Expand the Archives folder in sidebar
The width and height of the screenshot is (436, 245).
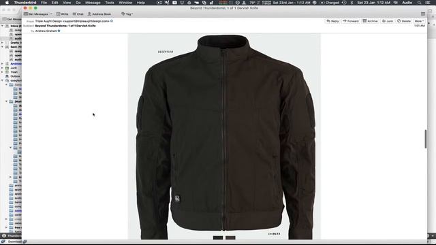[3, 63]
